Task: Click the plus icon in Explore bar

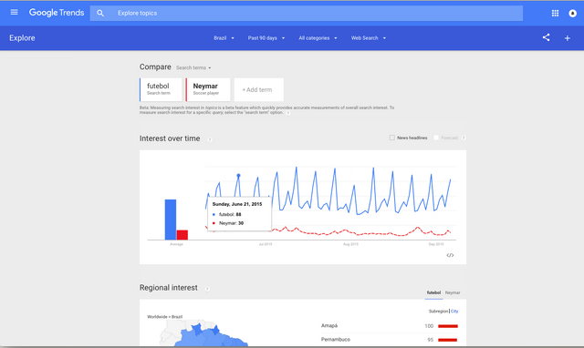Action: 568,38
